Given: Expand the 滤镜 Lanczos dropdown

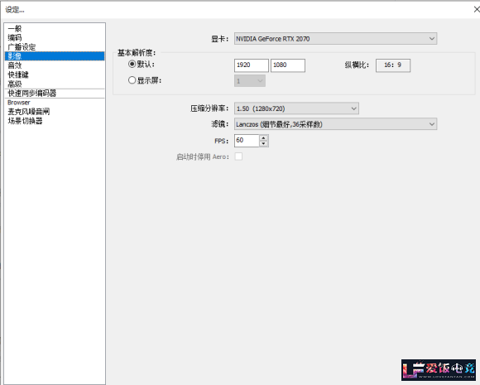Looking at the screenshot, I should [335, 124].
